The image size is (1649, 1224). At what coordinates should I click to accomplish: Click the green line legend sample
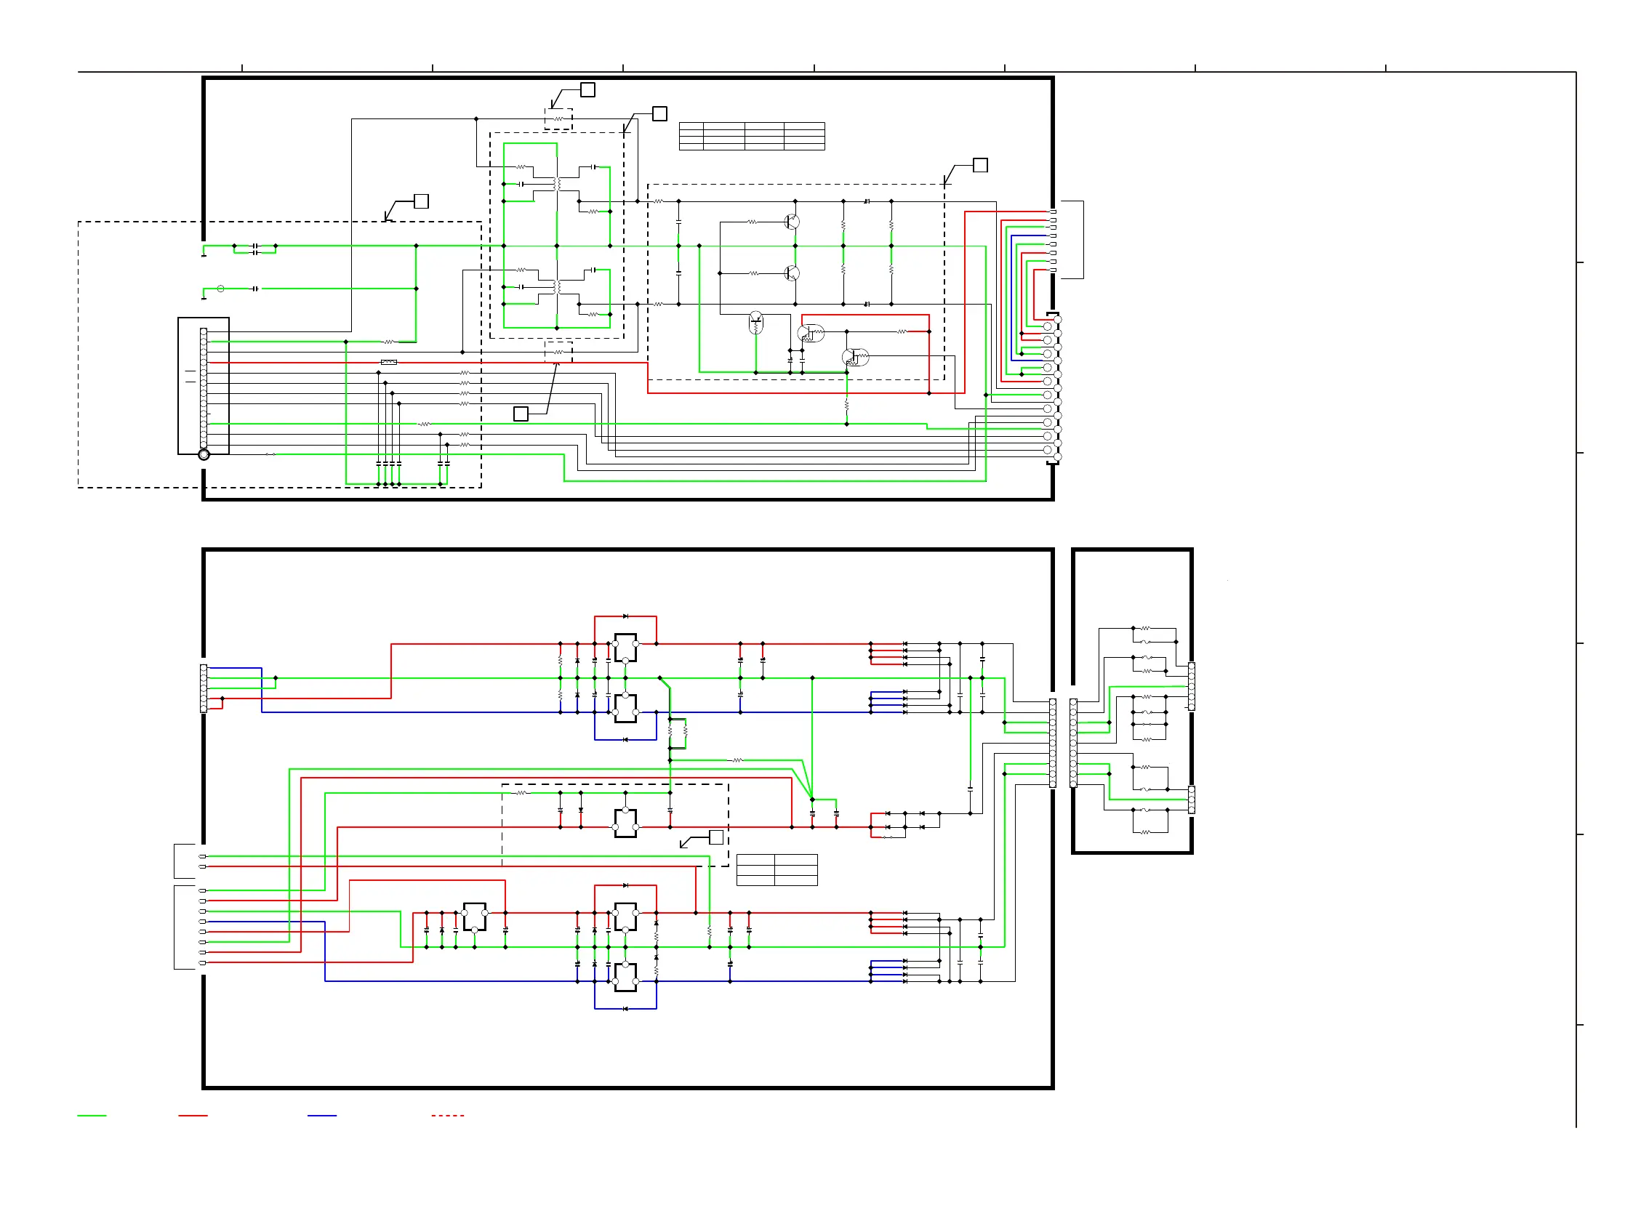pyautogui.click(x=92, y=1115)
